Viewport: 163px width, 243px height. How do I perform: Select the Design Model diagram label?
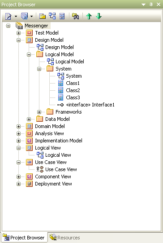(x=60, y=47)
